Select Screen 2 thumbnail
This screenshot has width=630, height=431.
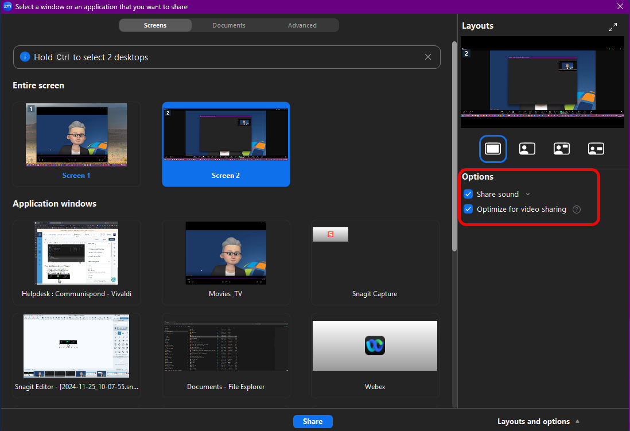(x=226, y=145)
